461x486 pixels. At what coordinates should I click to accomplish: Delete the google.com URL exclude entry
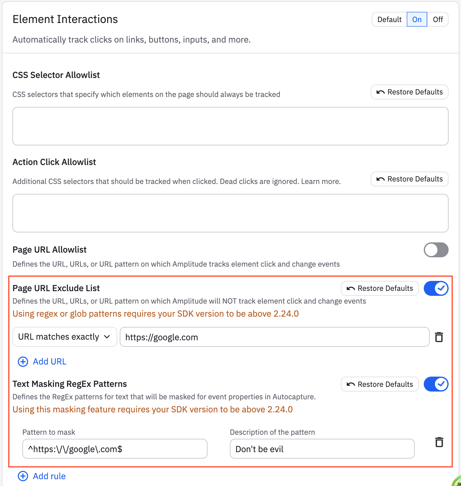[x=439, y=337]
